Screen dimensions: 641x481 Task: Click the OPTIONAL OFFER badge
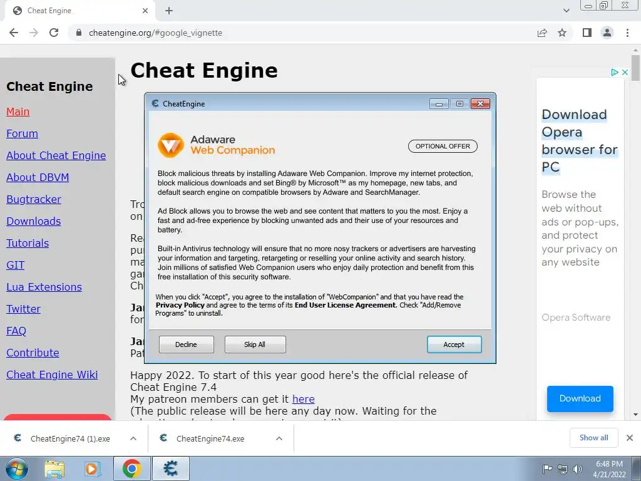(x=443, y=146)
